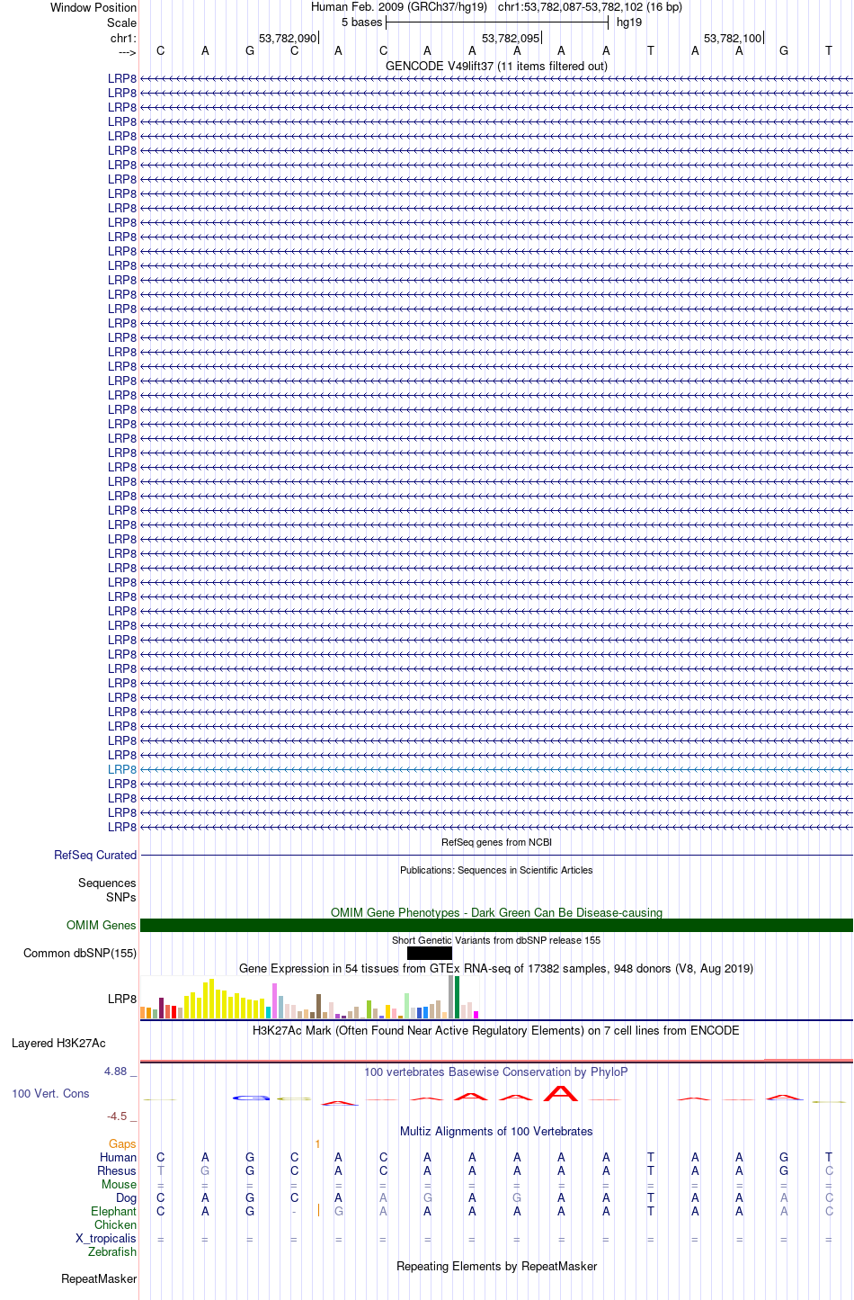Click the ---> sequence direction label

click(127, 52)
